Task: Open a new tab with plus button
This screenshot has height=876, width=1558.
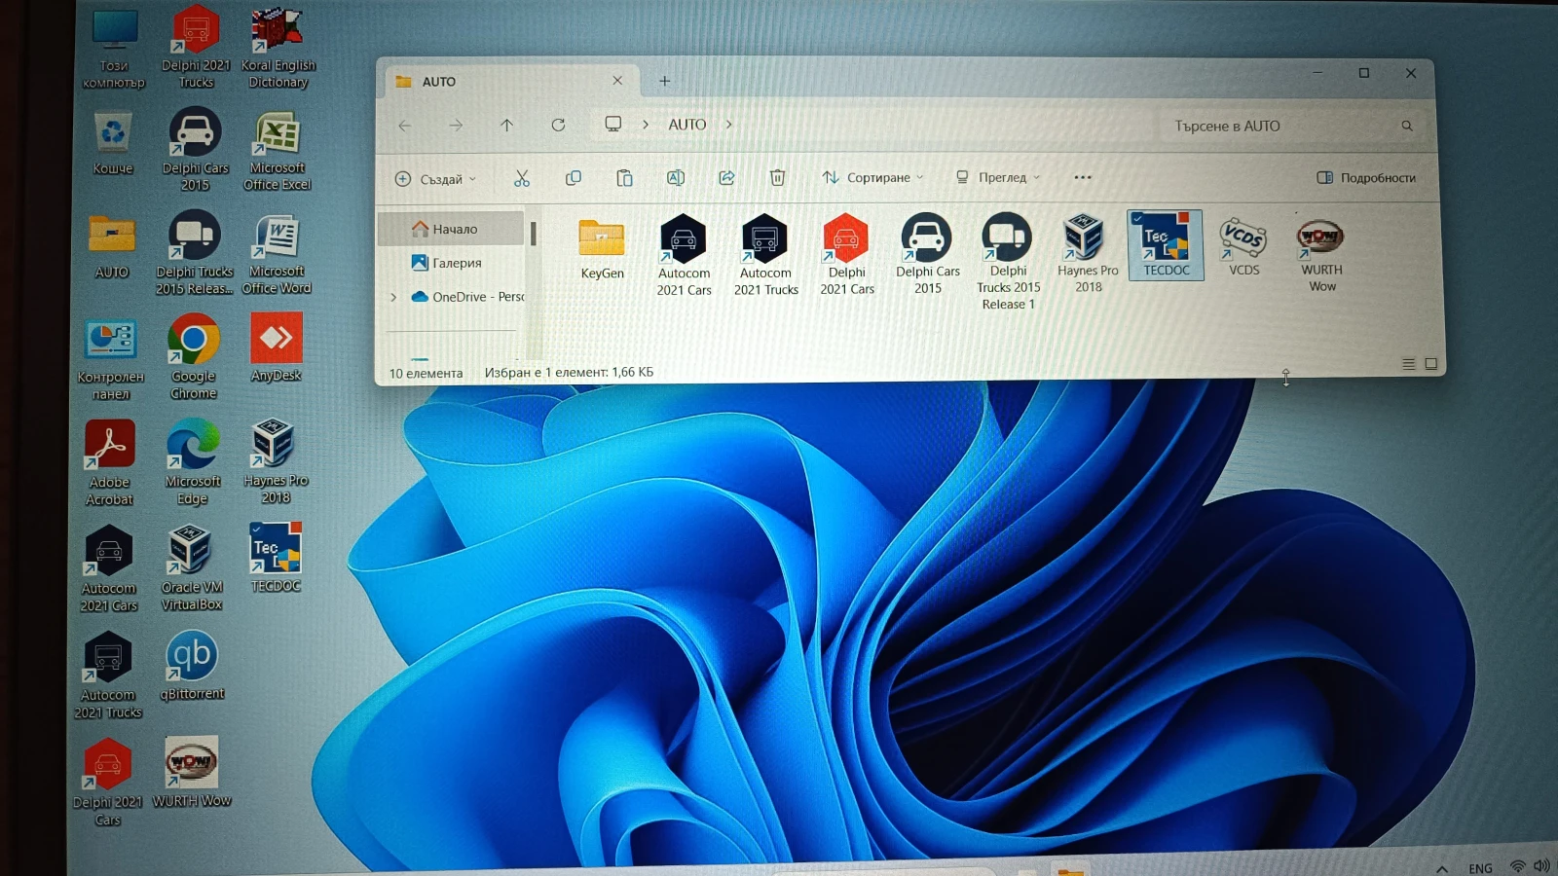Action: coord(664,82)
